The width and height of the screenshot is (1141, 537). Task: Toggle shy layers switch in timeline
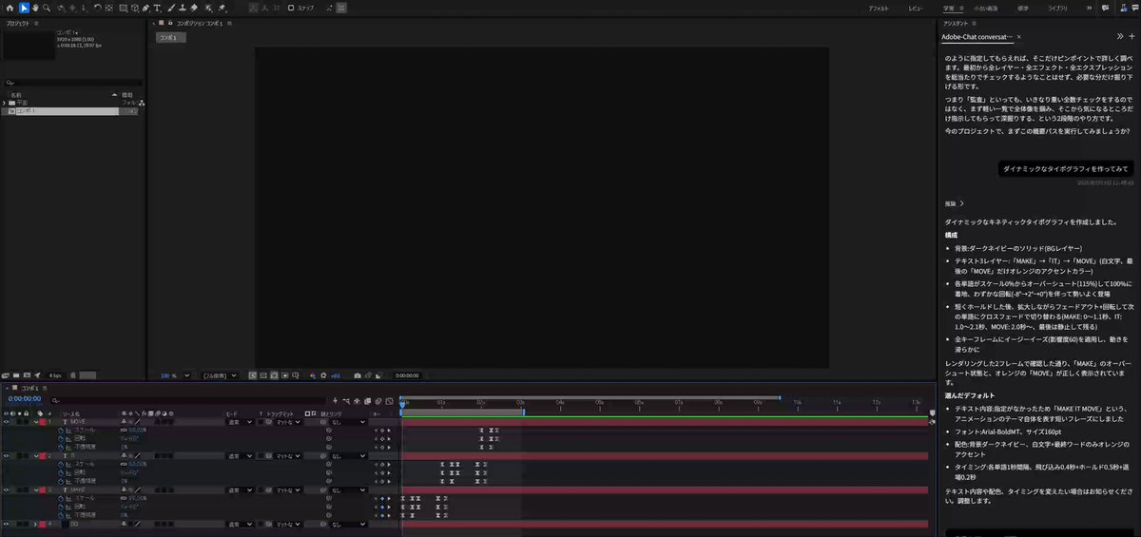(x=357, y=400)
